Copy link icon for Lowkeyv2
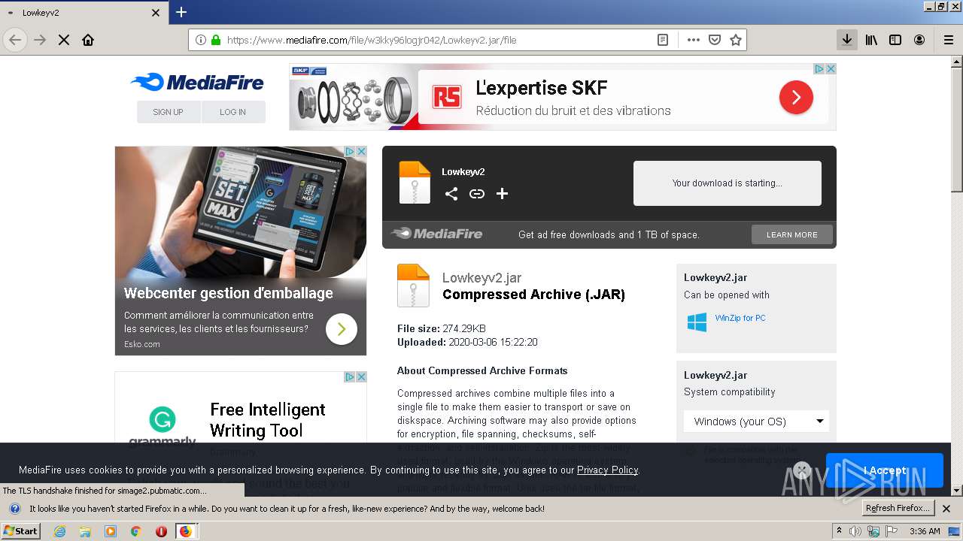963x541 pixels. point(477,194)
